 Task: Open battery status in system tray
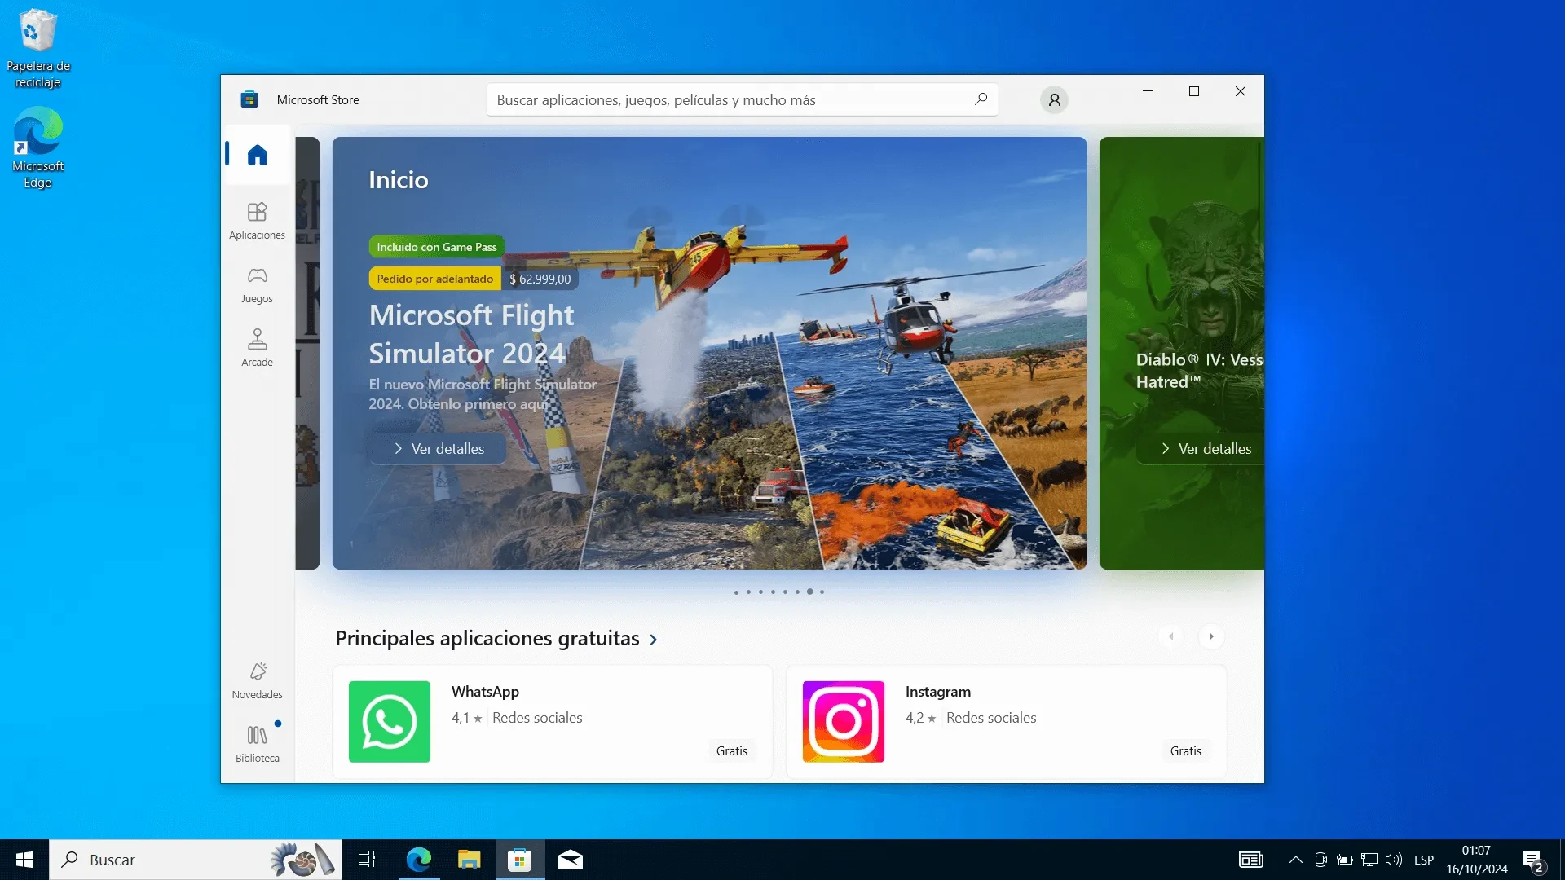coord(1345,860)
